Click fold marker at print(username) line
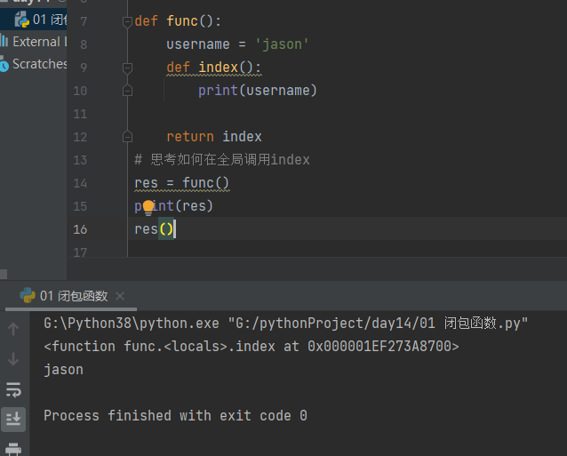The height and width of the screenshot is (456, 567). tap(127, 90)
